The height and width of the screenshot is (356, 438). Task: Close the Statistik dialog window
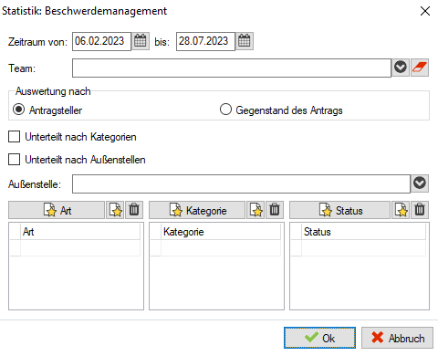click(425, 11)
